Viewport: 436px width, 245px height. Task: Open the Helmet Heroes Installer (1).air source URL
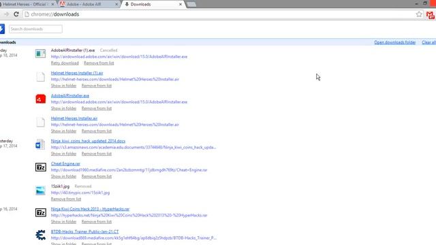tap(115, 80)
